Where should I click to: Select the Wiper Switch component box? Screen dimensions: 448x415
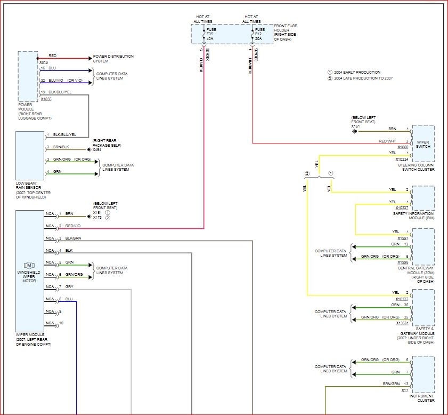click(423, 143)
